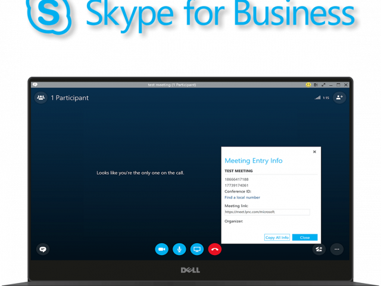
Task: Click the 1 Participant label
Action: [70, 98]
